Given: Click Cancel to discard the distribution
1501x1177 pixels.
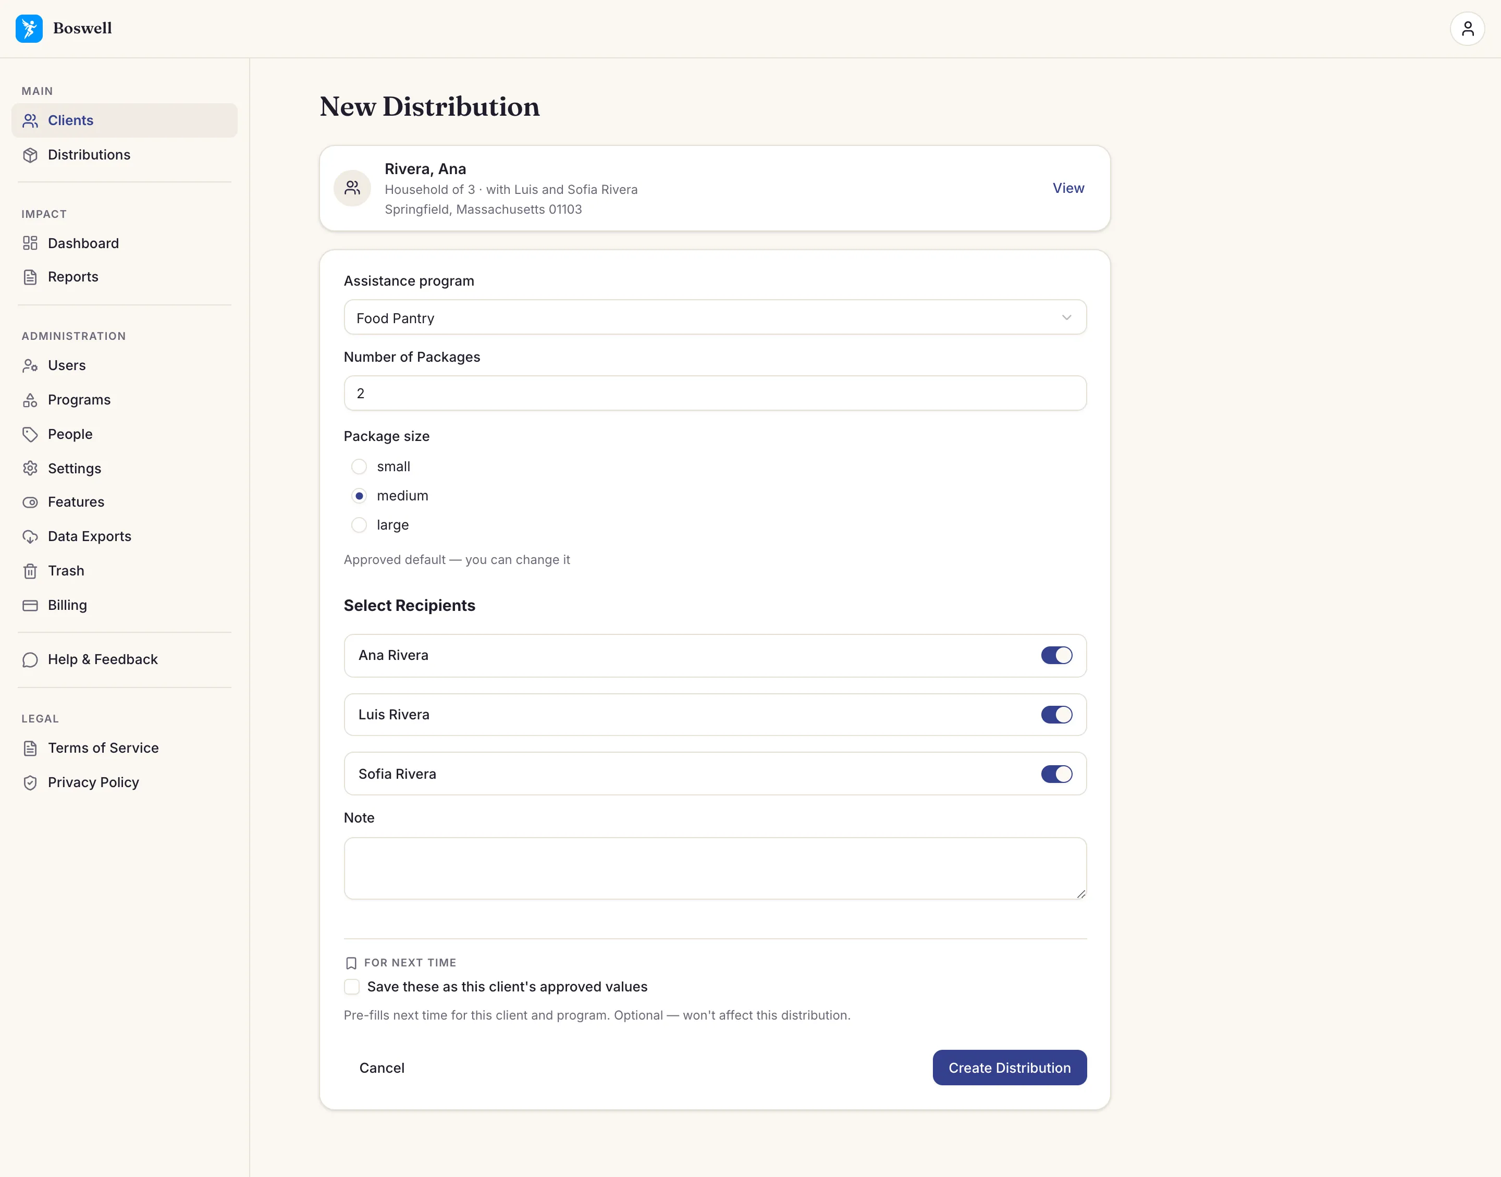Looking at the screenshot, I should click(382, 1068).
